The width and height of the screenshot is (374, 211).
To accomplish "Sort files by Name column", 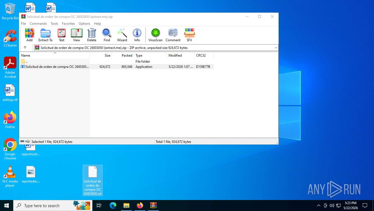I will [54, 55].
